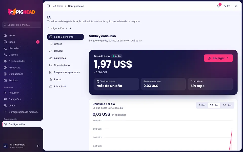Open the Privacidad settings tab
Screen dimensions: 243x152
coord(65,86)
